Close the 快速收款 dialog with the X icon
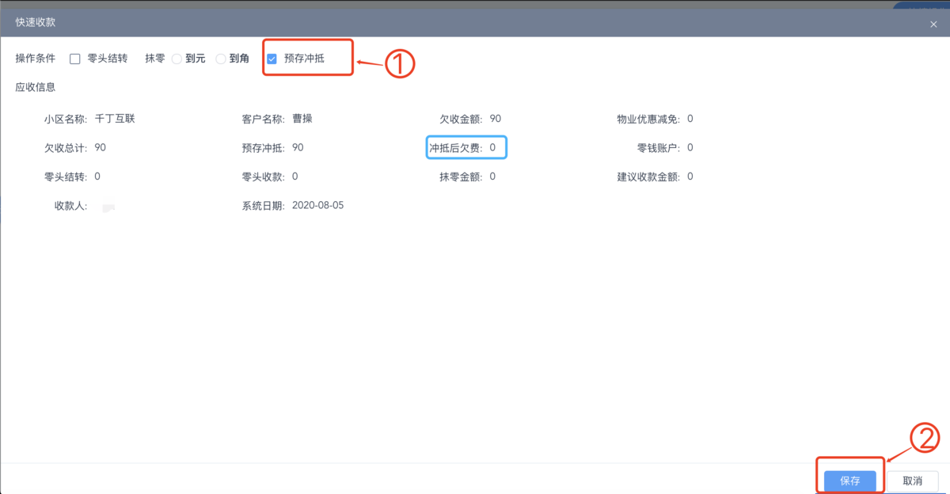This screenshot has width=950, height=494. click(x=933, y=25)
